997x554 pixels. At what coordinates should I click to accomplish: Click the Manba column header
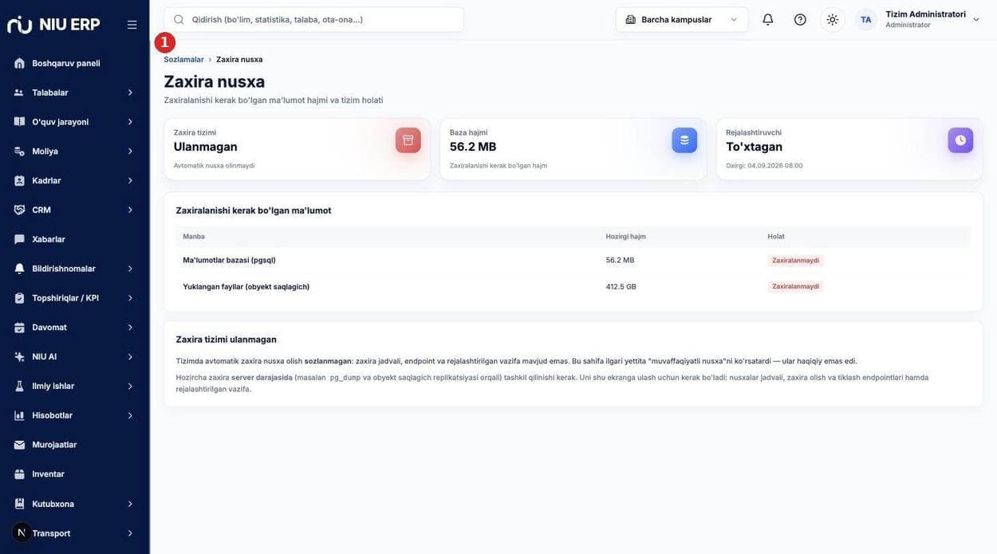(x=194, y=237)
